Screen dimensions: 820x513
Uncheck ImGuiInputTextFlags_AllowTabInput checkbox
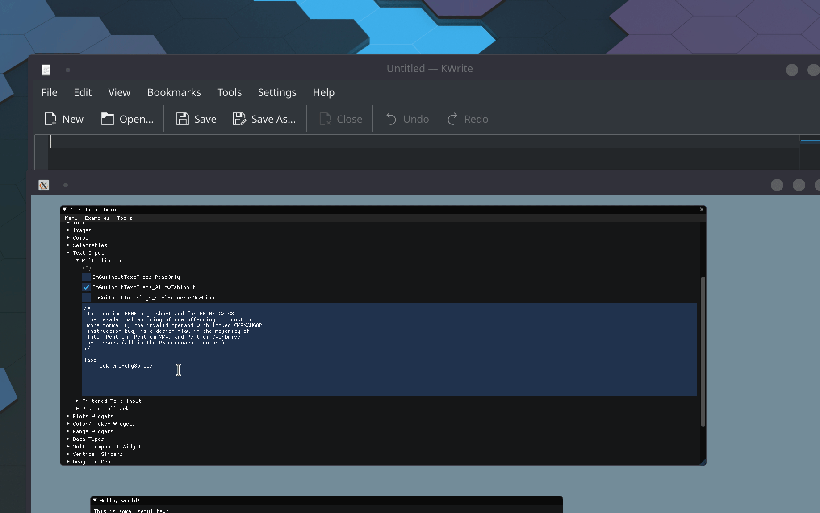point(86,287)
